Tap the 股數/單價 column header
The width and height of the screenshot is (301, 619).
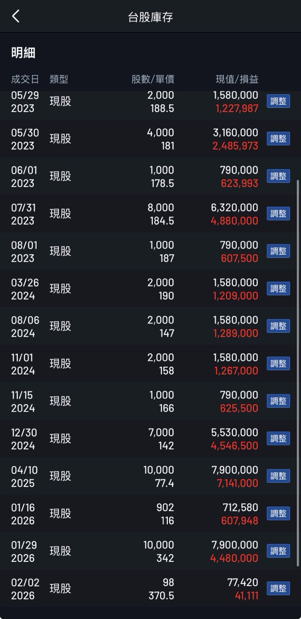tap(152, 79)
